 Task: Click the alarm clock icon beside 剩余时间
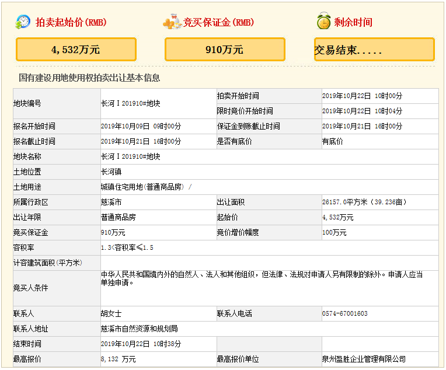(323, 22)
